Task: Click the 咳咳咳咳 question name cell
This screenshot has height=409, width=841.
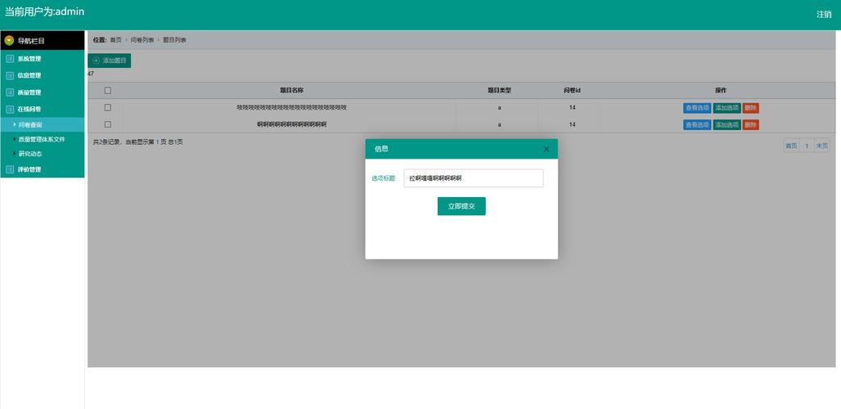Action: [x=292, y=108]
